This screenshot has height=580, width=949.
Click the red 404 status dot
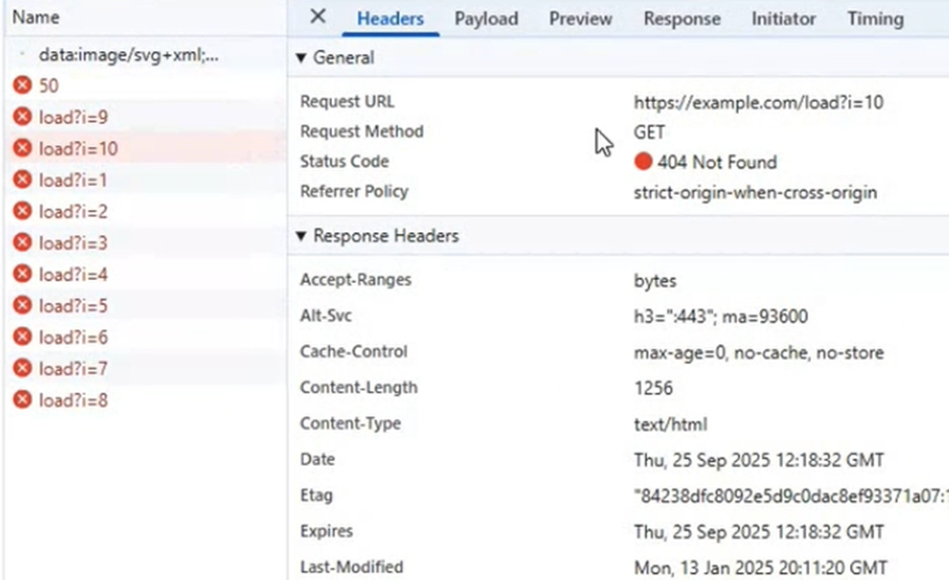point(643,162)
